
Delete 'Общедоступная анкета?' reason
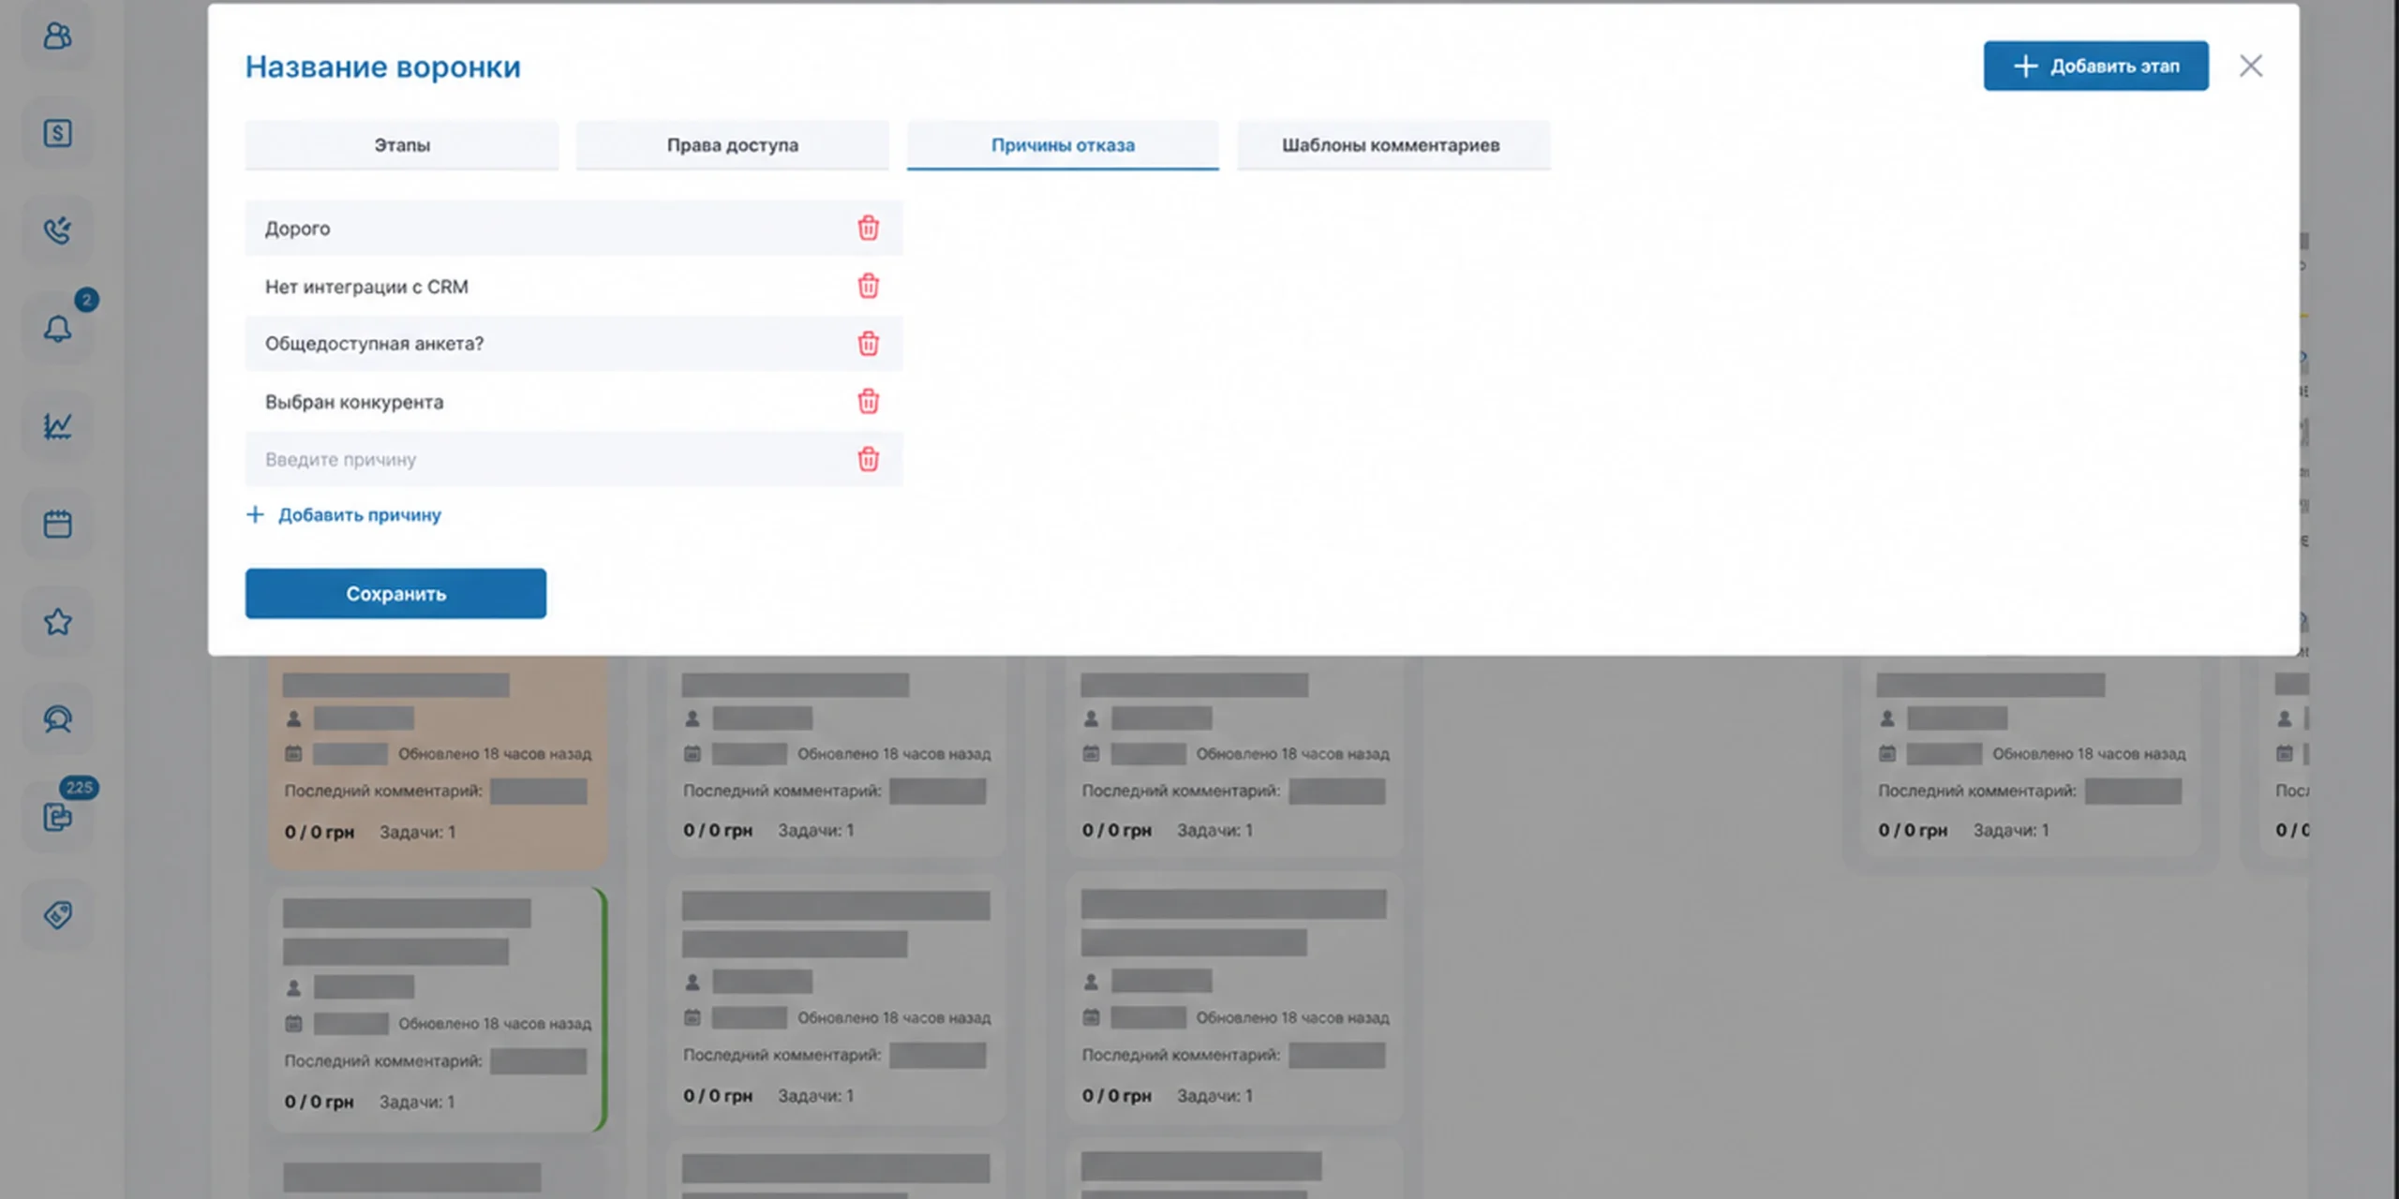point(868,344)
